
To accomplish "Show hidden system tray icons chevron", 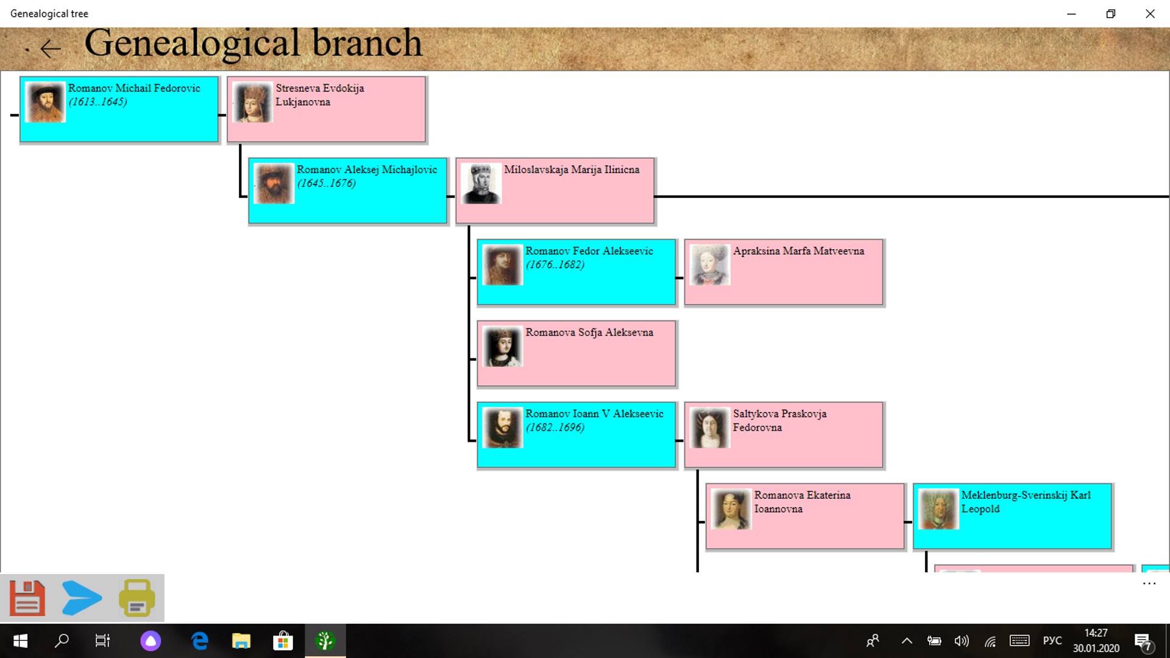I will pos(907,640).
